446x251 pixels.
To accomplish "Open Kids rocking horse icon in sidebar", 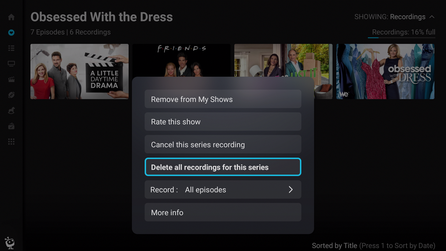I will point(11,110).
